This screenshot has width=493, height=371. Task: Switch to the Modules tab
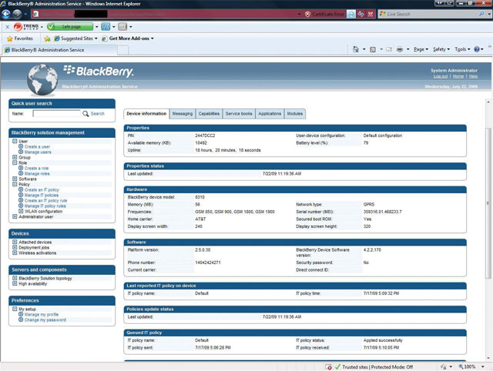(x=294, y=114)
